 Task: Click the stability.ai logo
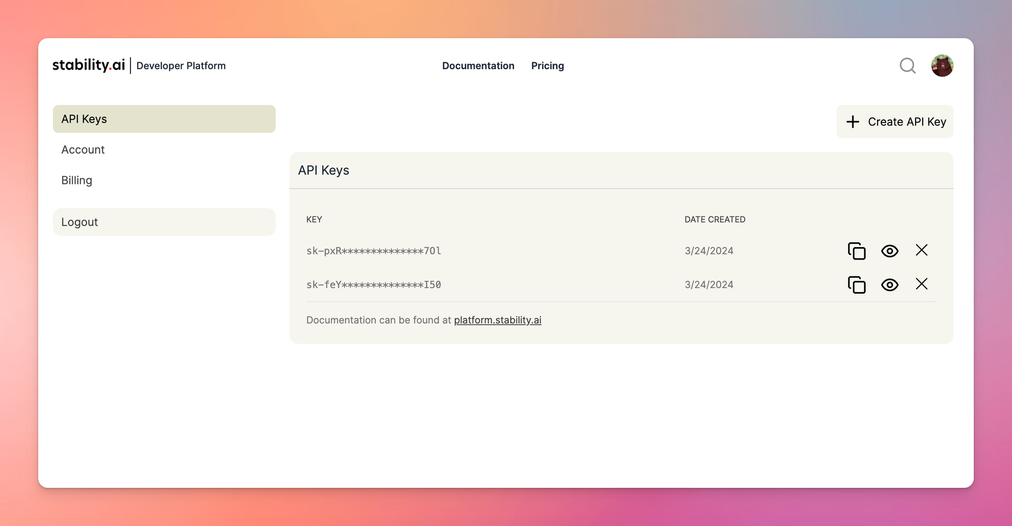[88, 65]
